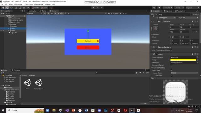Pause the game playback

point(98,8)
